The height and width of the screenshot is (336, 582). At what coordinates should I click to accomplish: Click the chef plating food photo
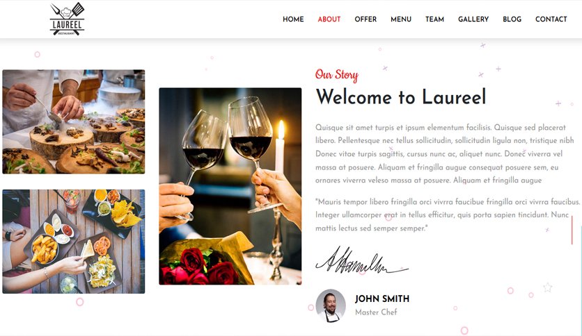(x=74, y=121)
